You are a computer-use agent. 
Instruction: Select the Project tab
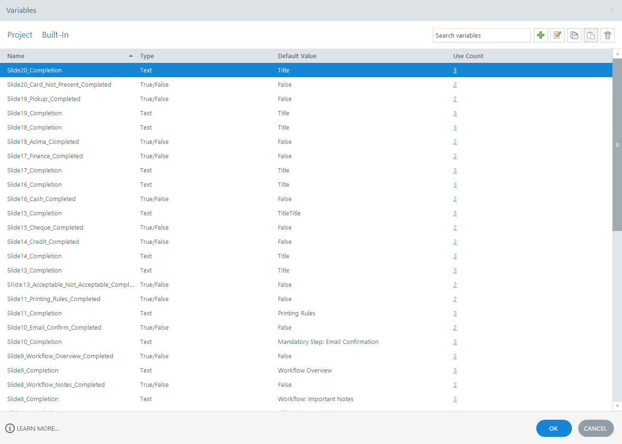coord(20,35)
